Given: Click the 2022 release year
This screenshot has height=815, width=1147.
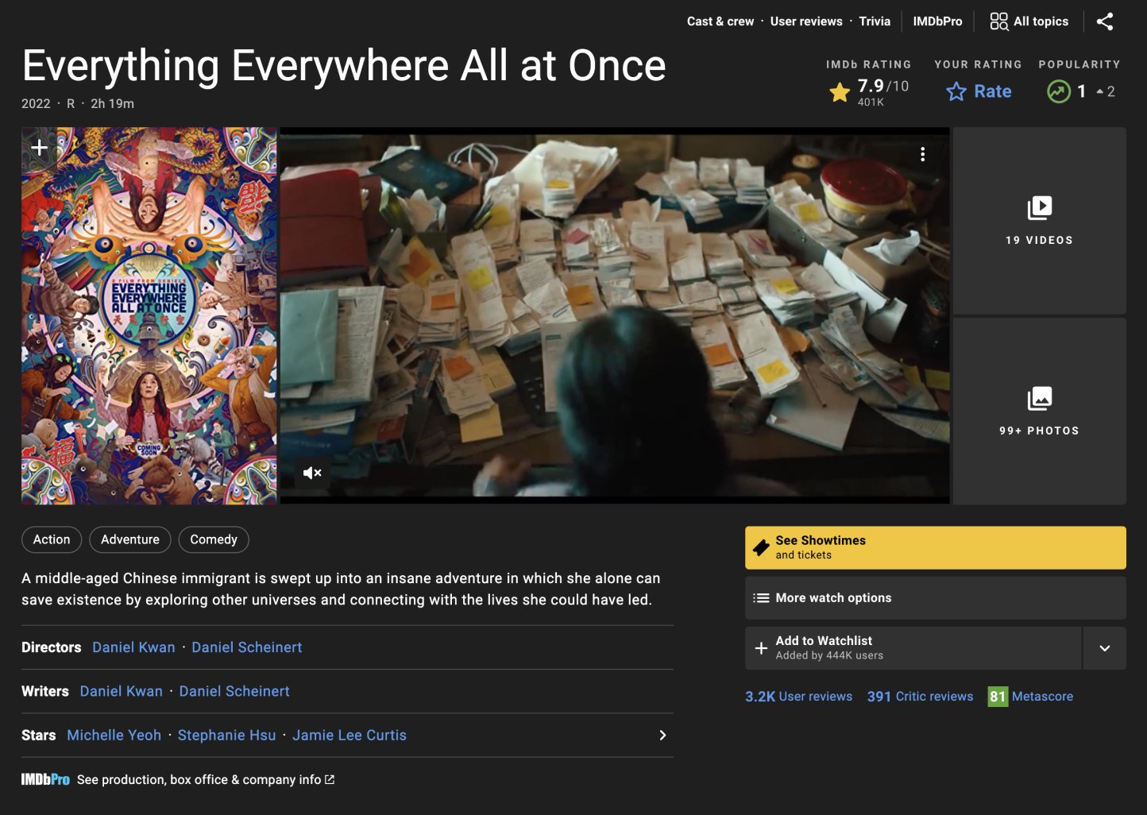Looking at the screenshot, I should [36, 104].
